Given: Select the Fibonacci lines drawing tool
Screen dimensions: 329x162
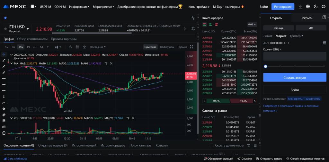Looking at the screenshot, I should point(4,121).
